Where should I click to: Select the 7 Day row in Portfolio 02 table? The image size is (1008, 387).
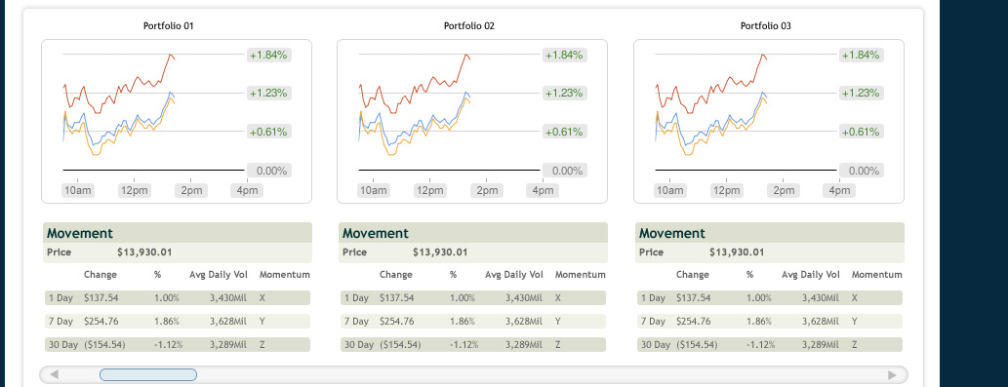click(473, 321)
